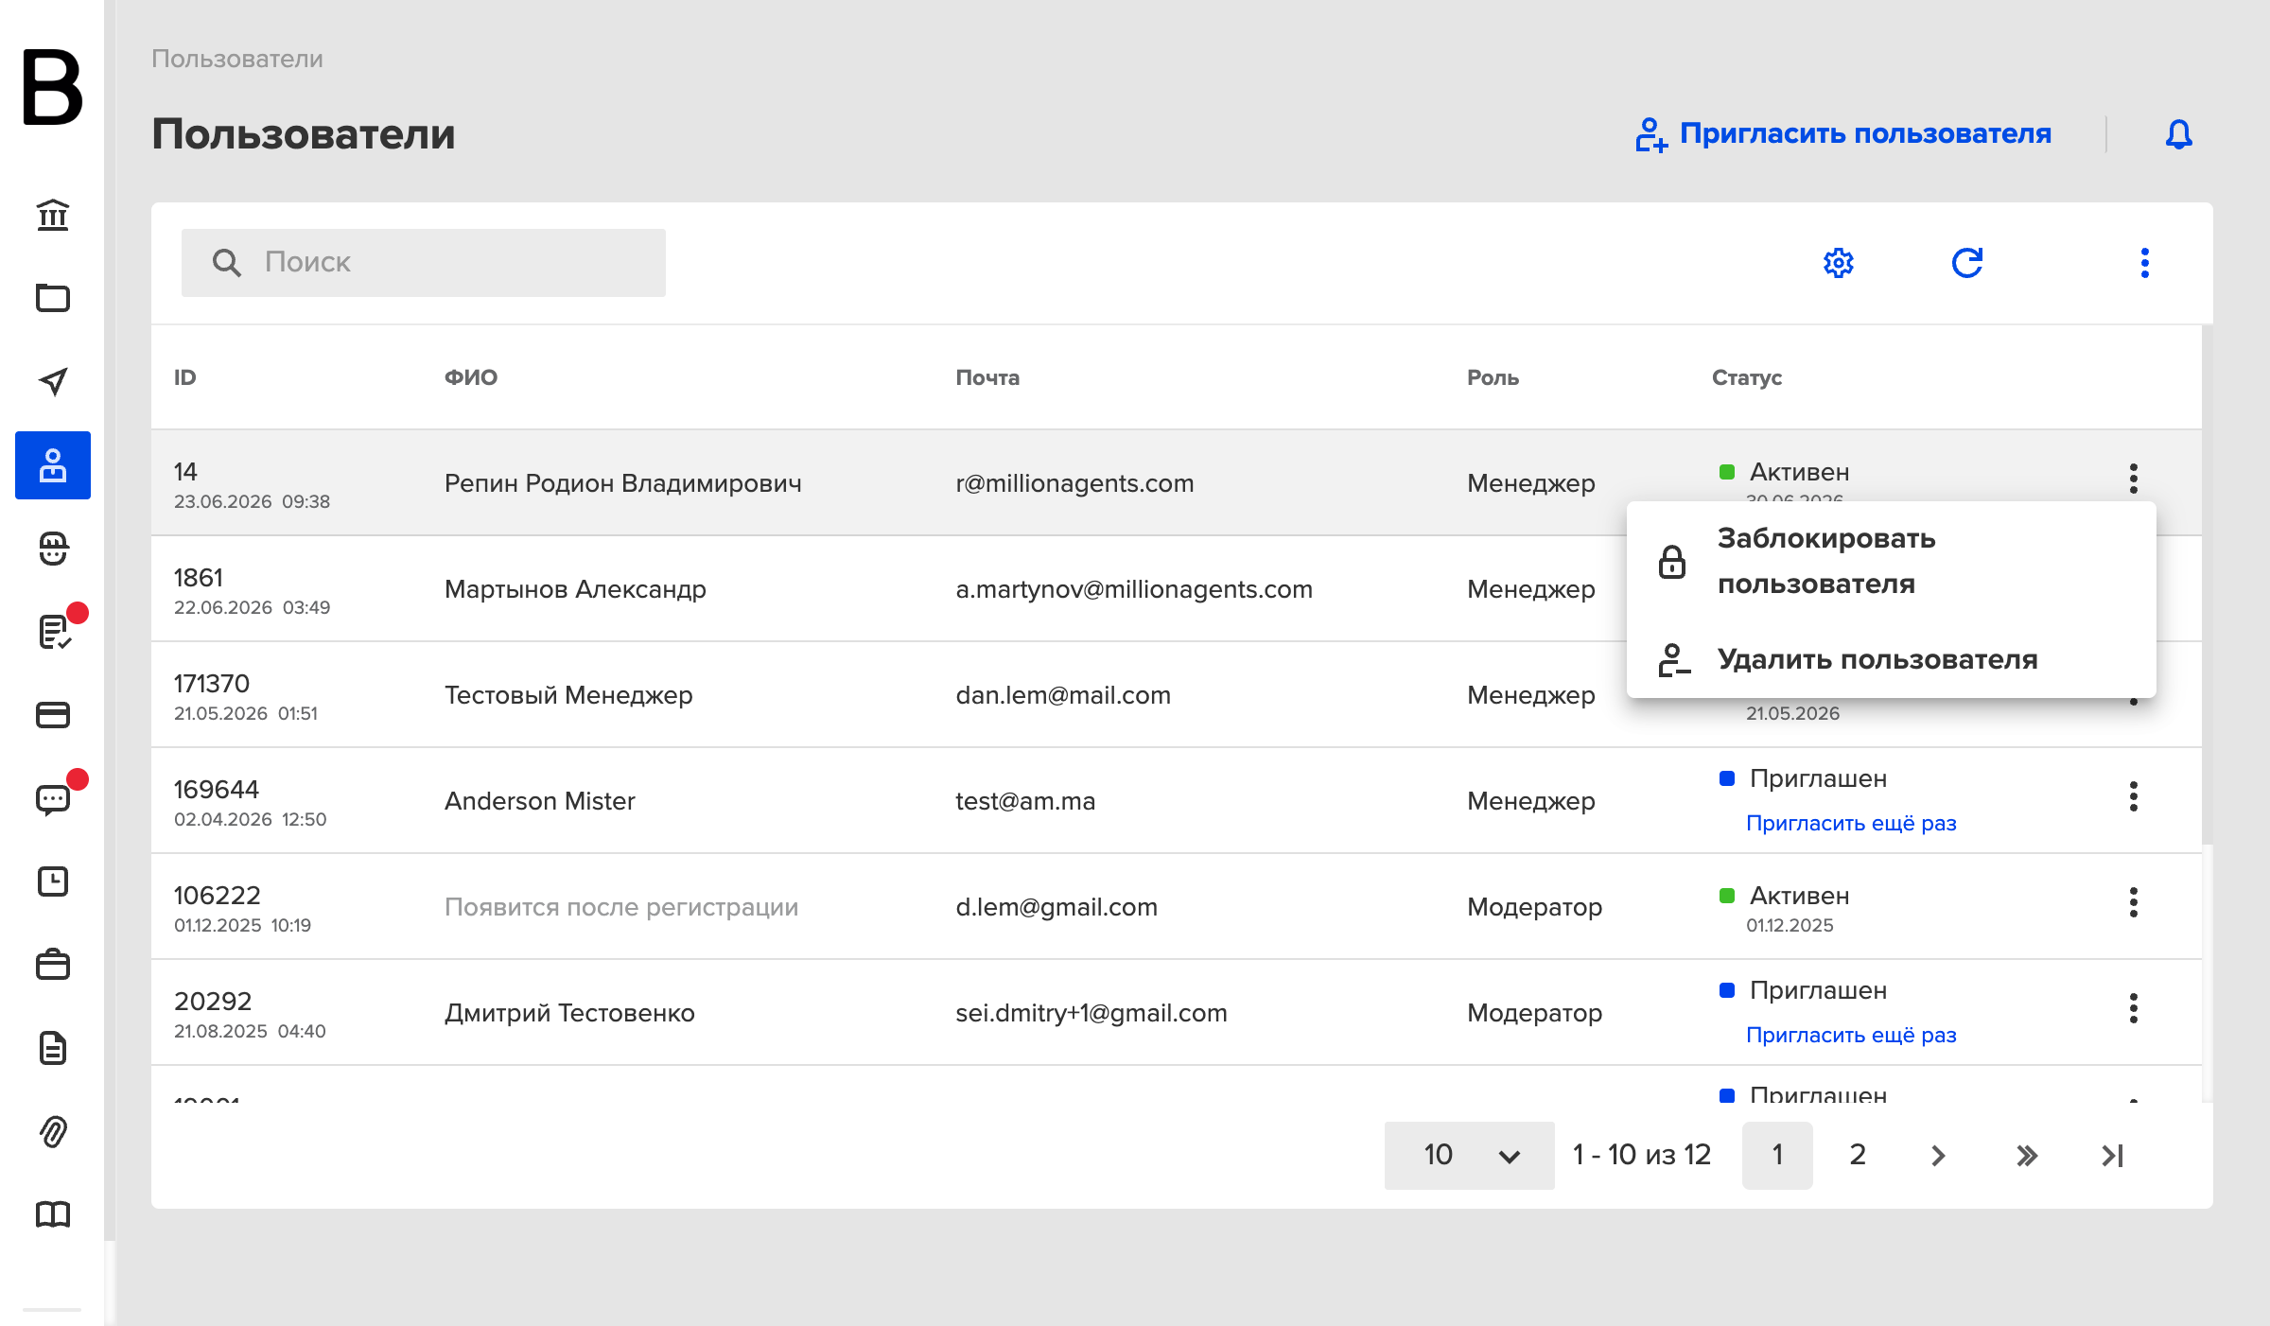Screen dimensions: 2270x1326
Task: Open the paper plane sidebar icon
Action: [x=53, y=381]
